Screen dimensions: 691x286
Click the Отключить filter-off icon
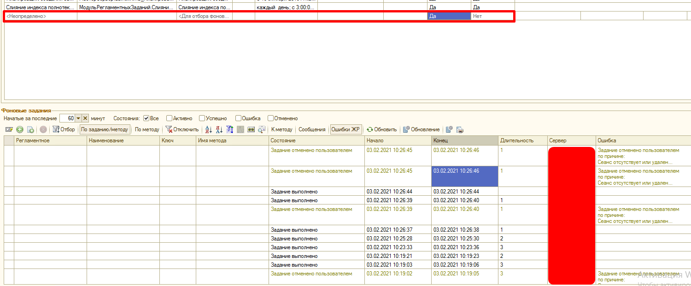(182, 129)
